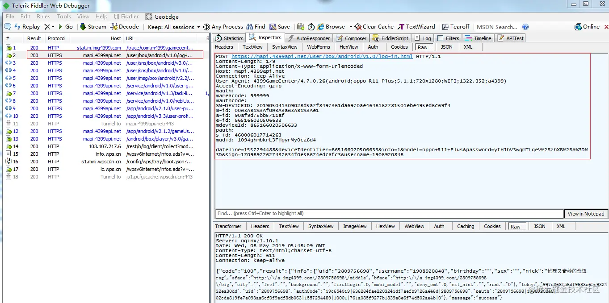Select session 18 Tunnel to js1.pcfg.cache.wpscdn.cn
This screenshot has width=609, height=303.
click(x=106, y=177)
